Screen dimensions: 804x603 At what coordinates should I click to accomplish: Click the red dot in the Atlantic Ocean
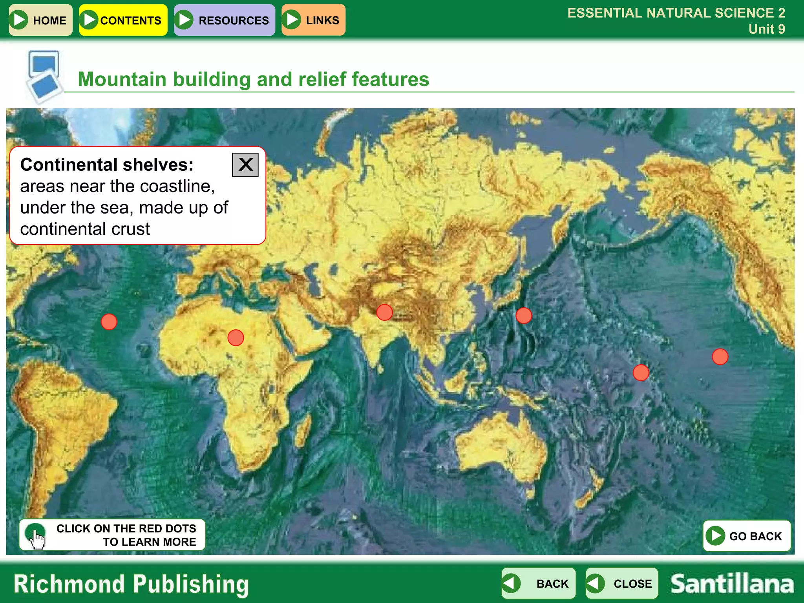pos(109,322)
